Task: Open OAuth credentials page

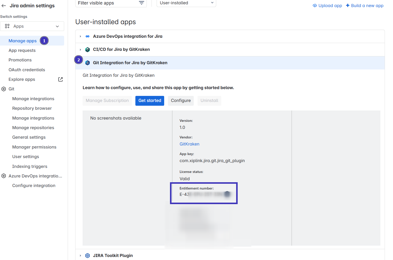Action: [x=27, y=70]
